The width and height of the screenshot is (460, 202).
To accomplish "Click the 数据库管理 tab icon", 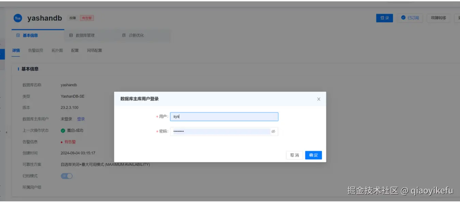I will 71,35.
